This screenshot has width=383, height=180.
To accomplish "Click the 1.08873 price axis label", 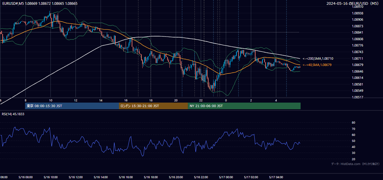I will point(358,26).
